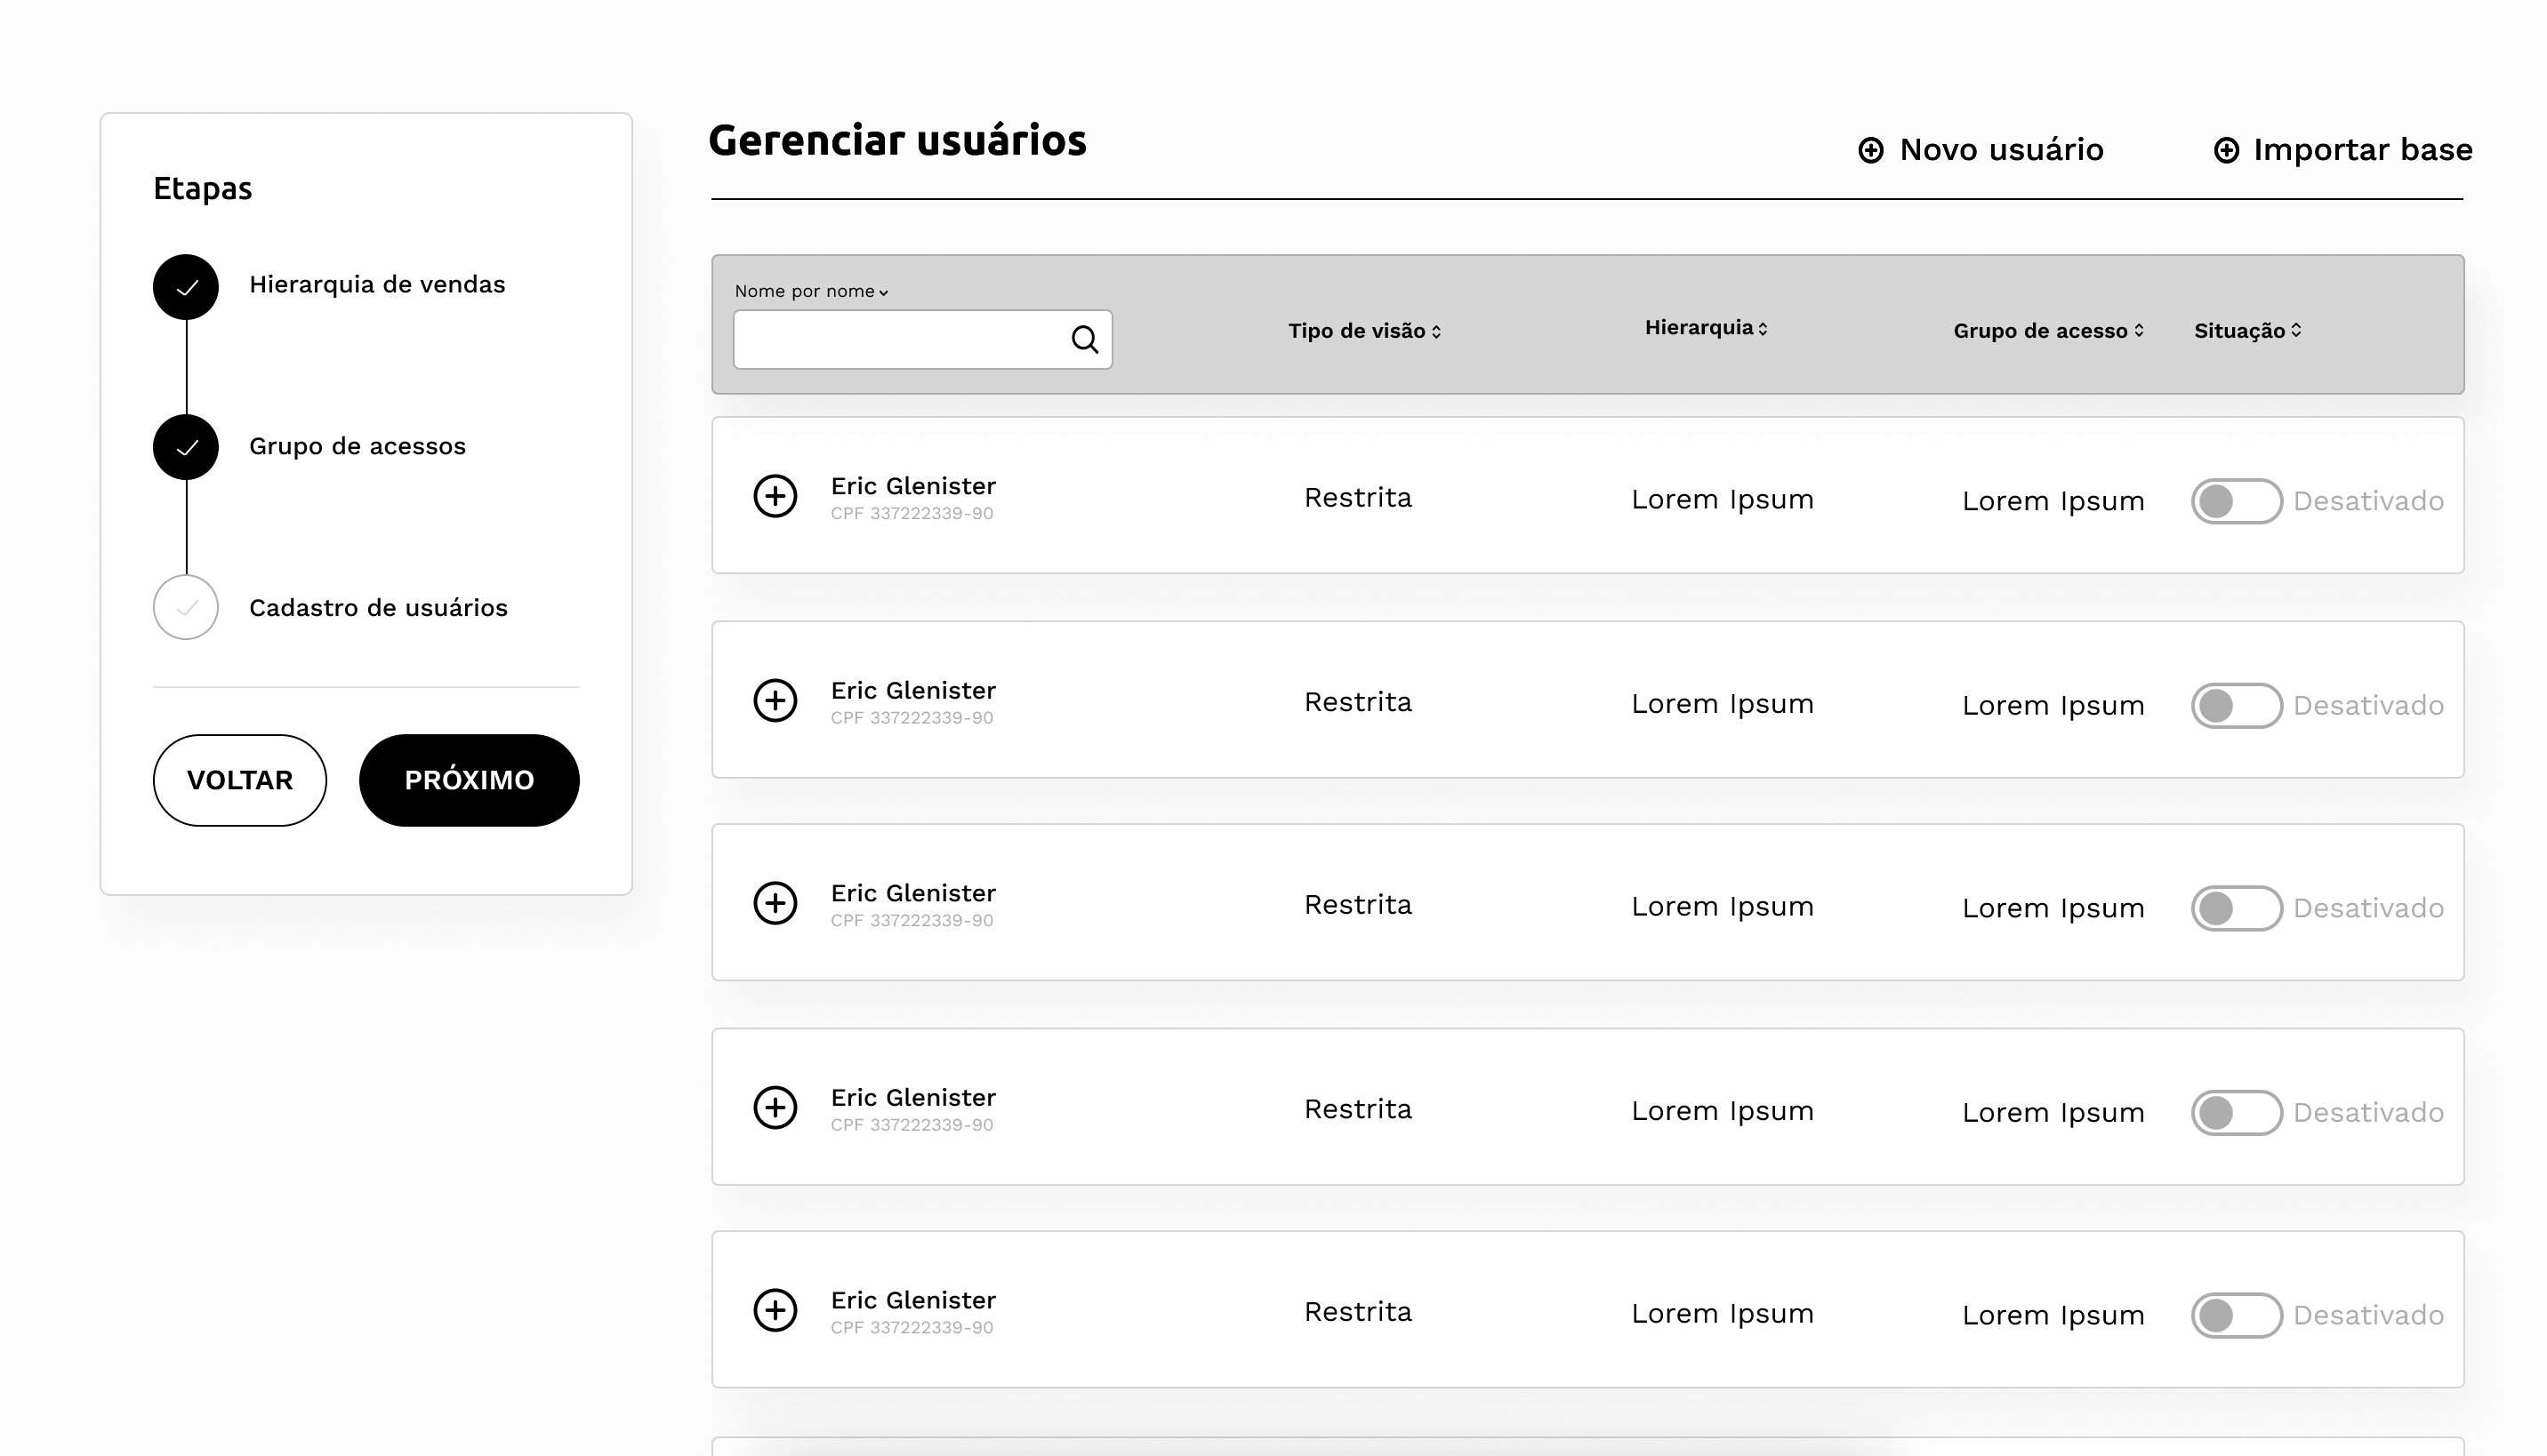Expand second Eric Glenister row plus icon
2547x1456 pixels.
pyautogui.click(x=775, y=700)
